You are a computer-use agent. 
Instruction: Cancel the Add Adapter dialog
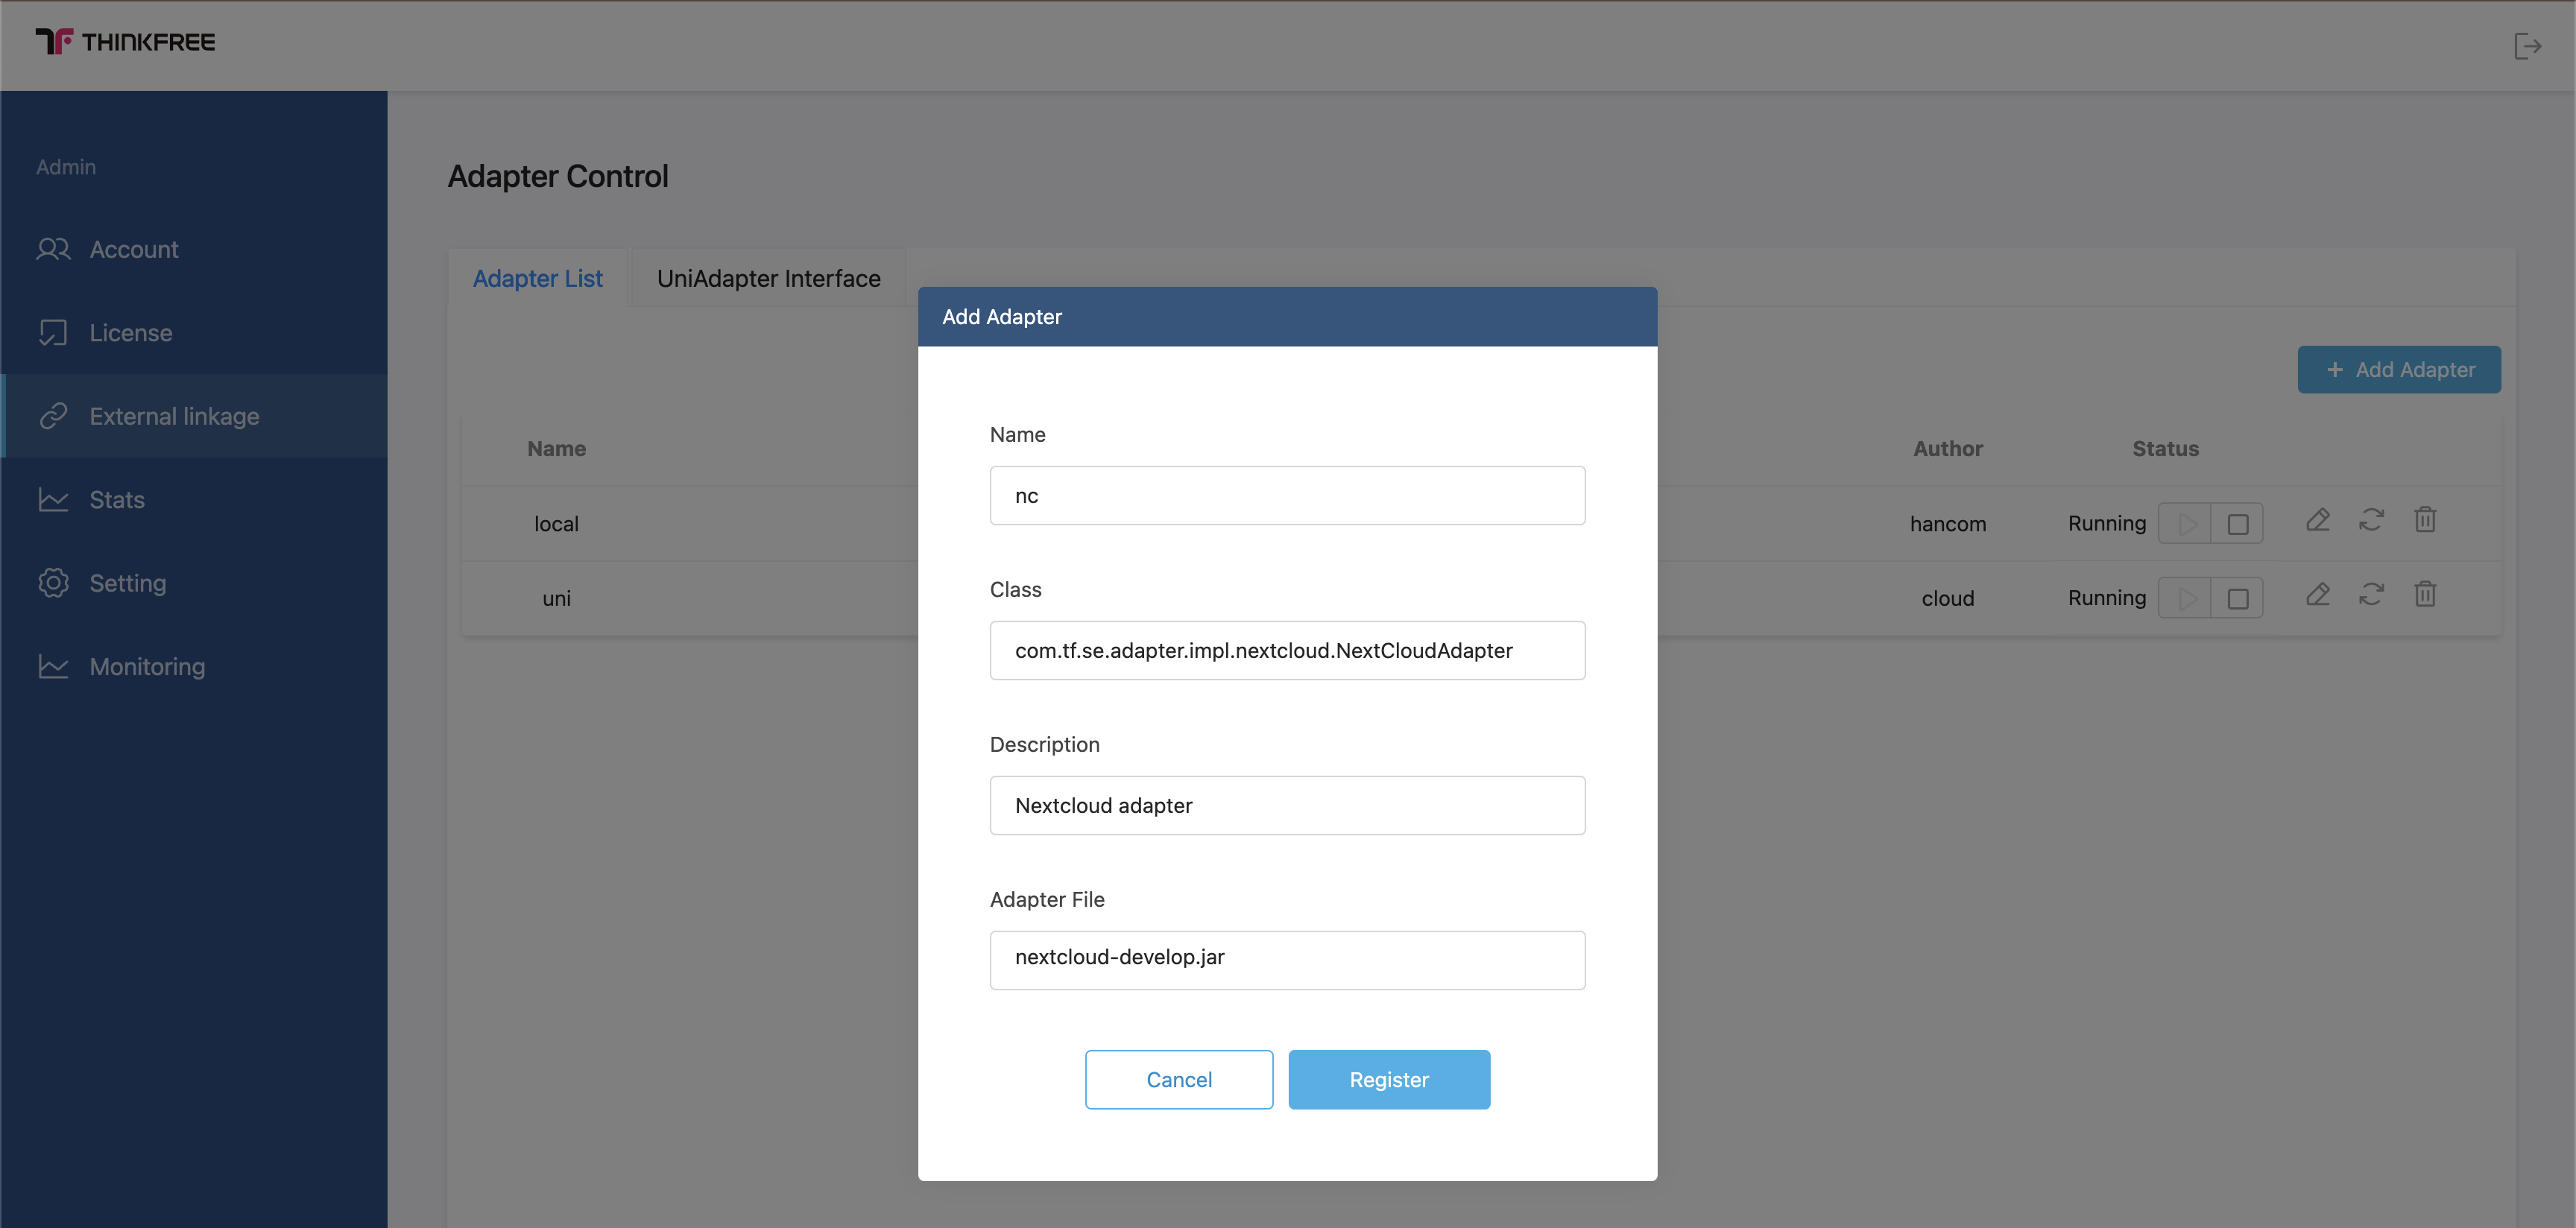pos(1178,1080)
